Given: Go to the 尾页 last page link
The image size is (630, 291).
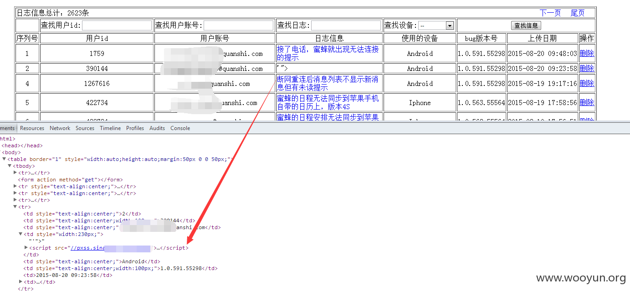Looking at the screenshot, I should click(x=578, y=13).
